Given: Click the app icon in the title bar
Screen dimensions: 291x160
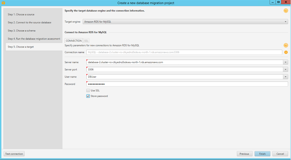Looking at the screenshot, I should click(3, 3).
